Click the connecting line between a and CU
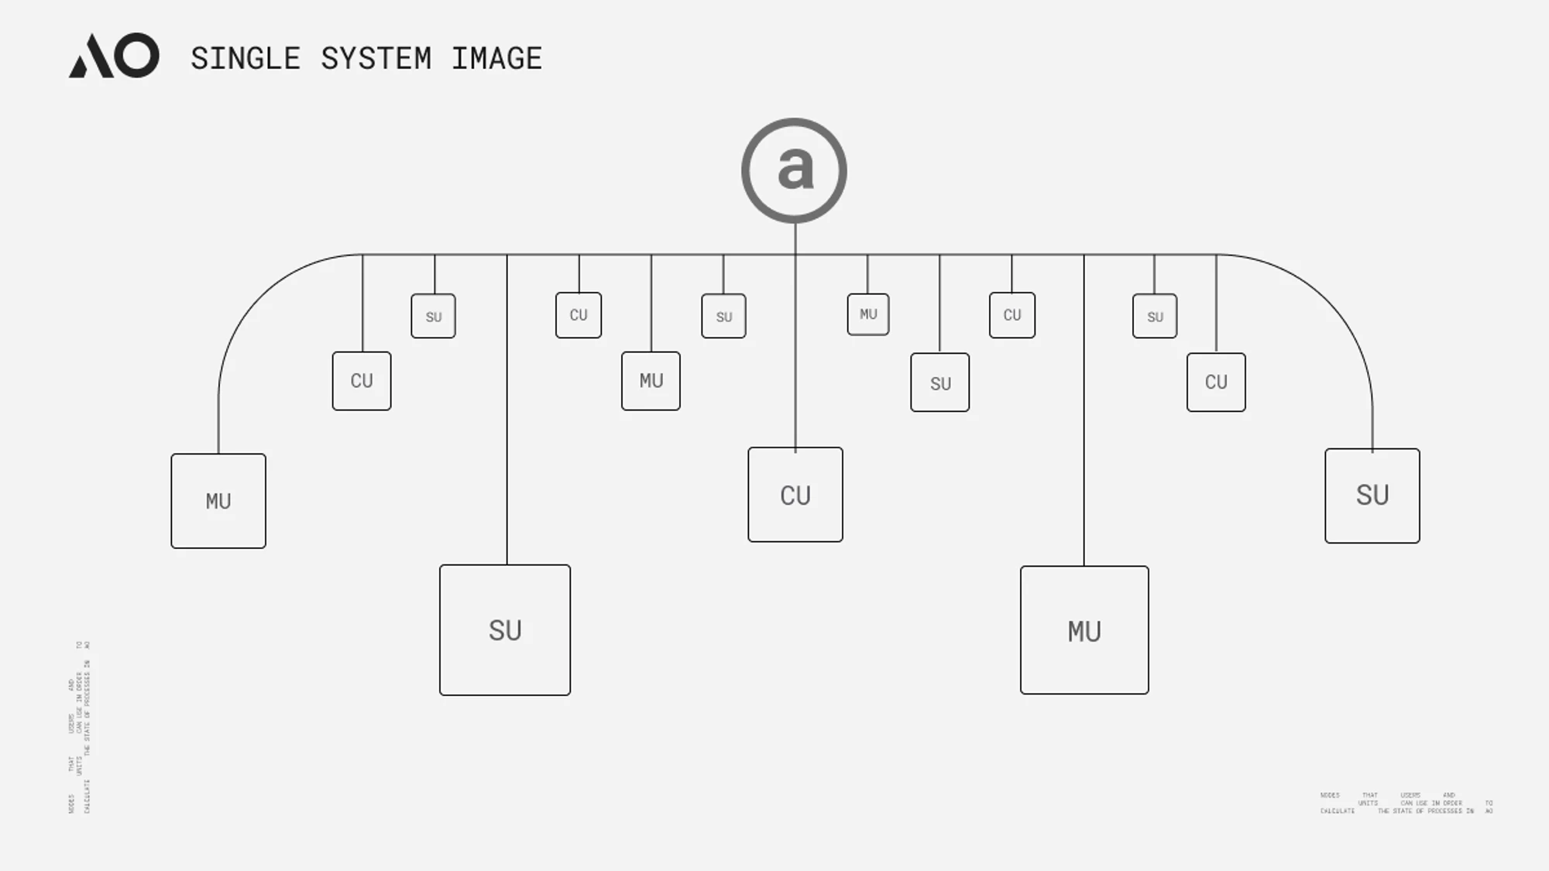This screenshot has height=871, width=1549. click(795, 372)
